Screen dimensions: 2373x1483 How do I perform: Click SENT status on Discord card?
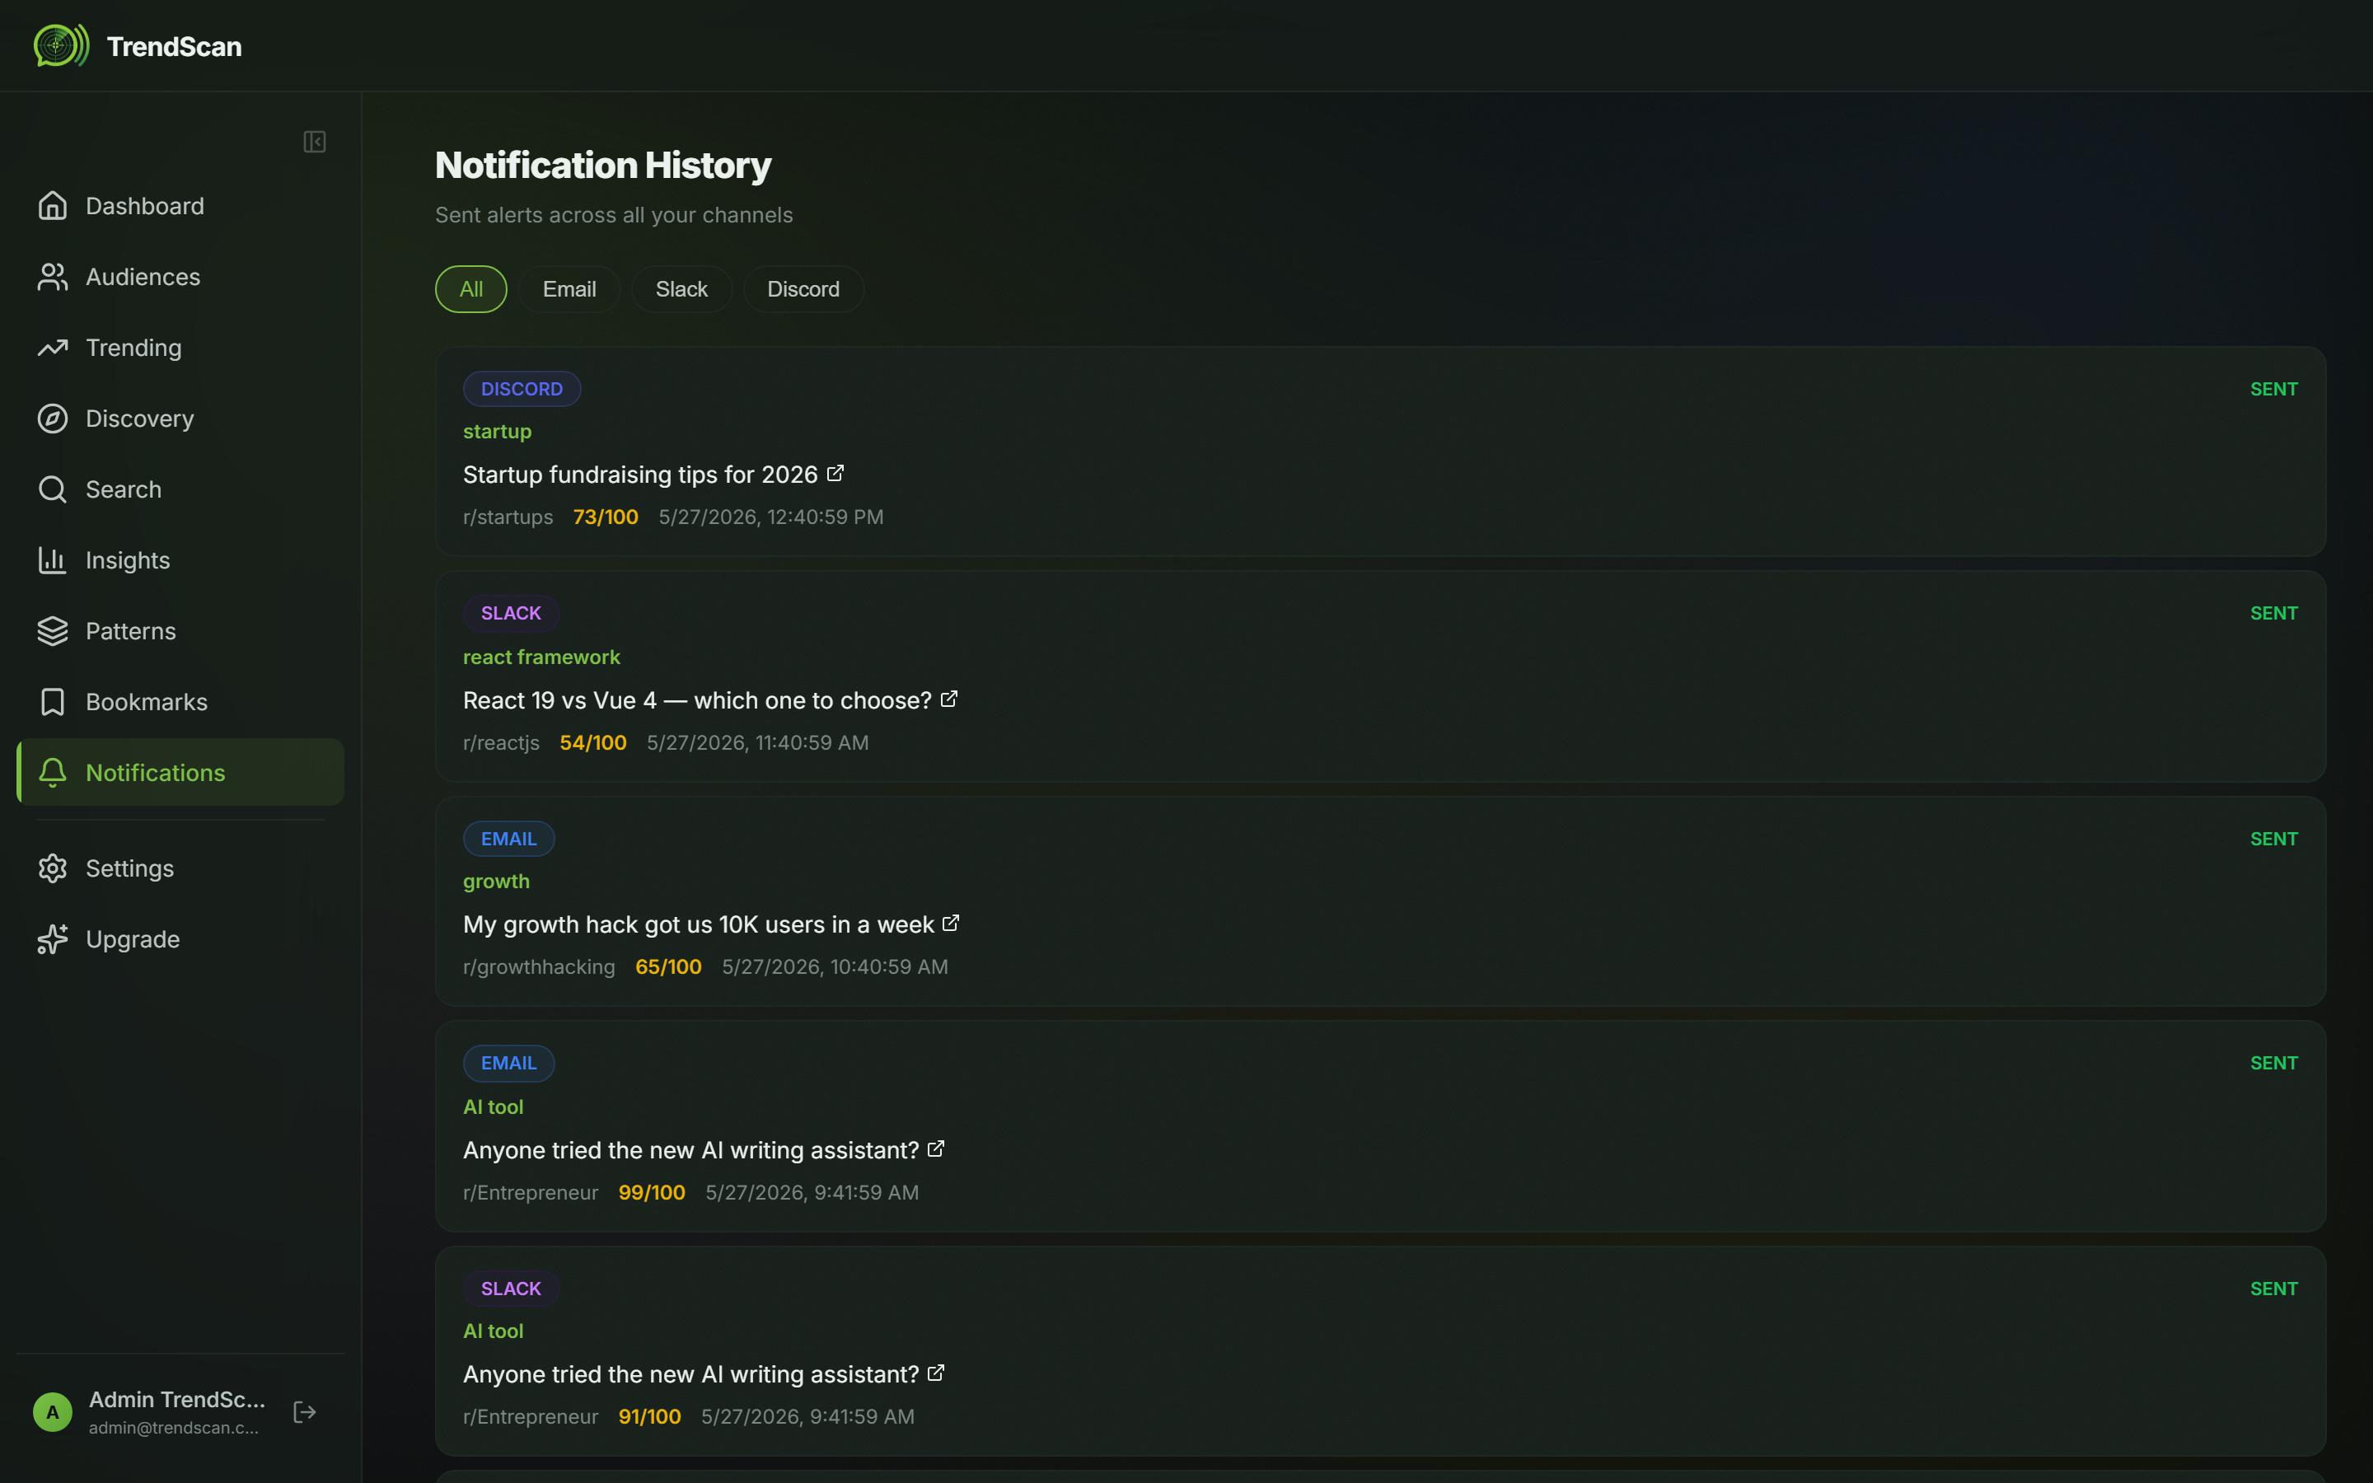[x=2274, y=390]
